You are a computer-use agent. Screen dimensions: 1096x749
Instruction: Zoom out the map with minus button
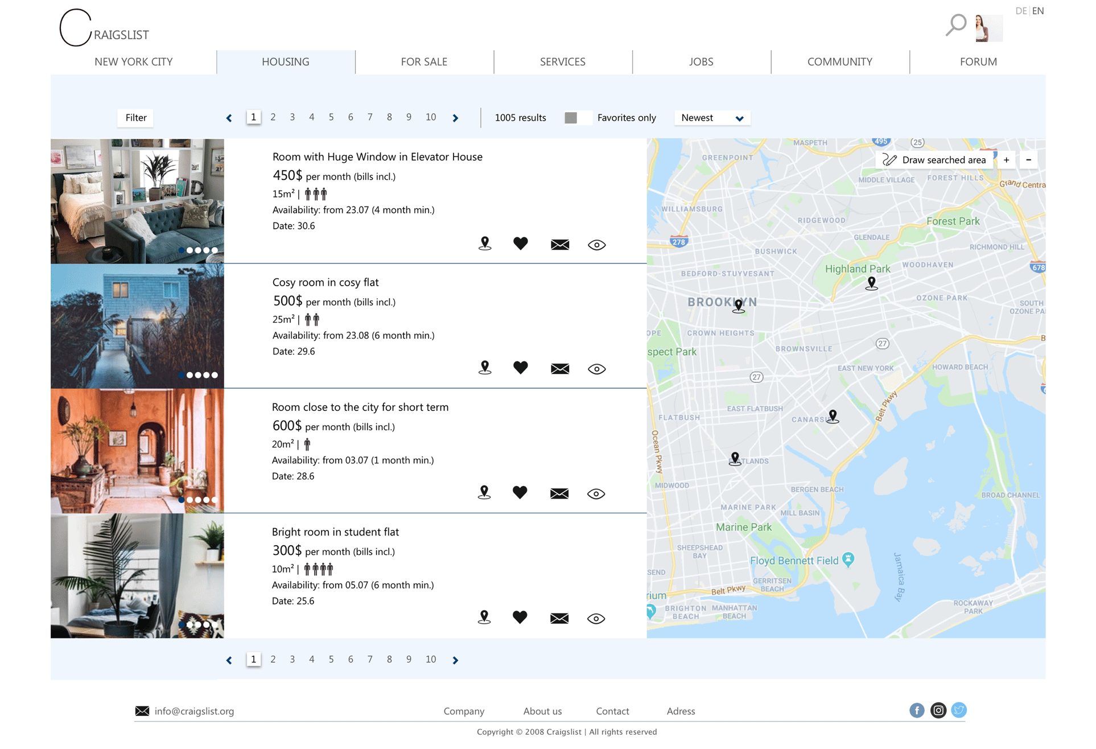point(1028,160)
